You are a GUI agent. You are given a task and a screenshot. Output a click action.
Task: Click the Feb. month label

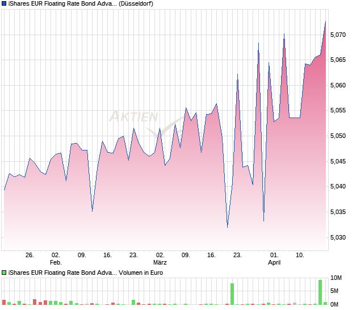[x=56, y=262]
